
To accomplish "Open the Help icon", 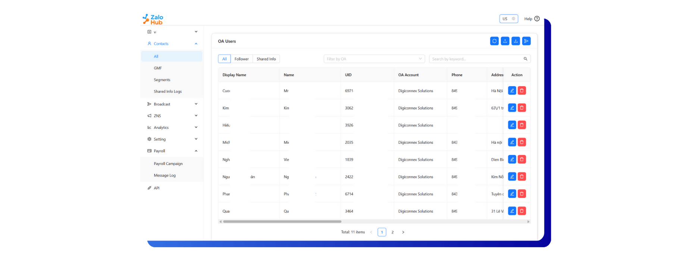I will pyautogui.click(x=537, y=19).
